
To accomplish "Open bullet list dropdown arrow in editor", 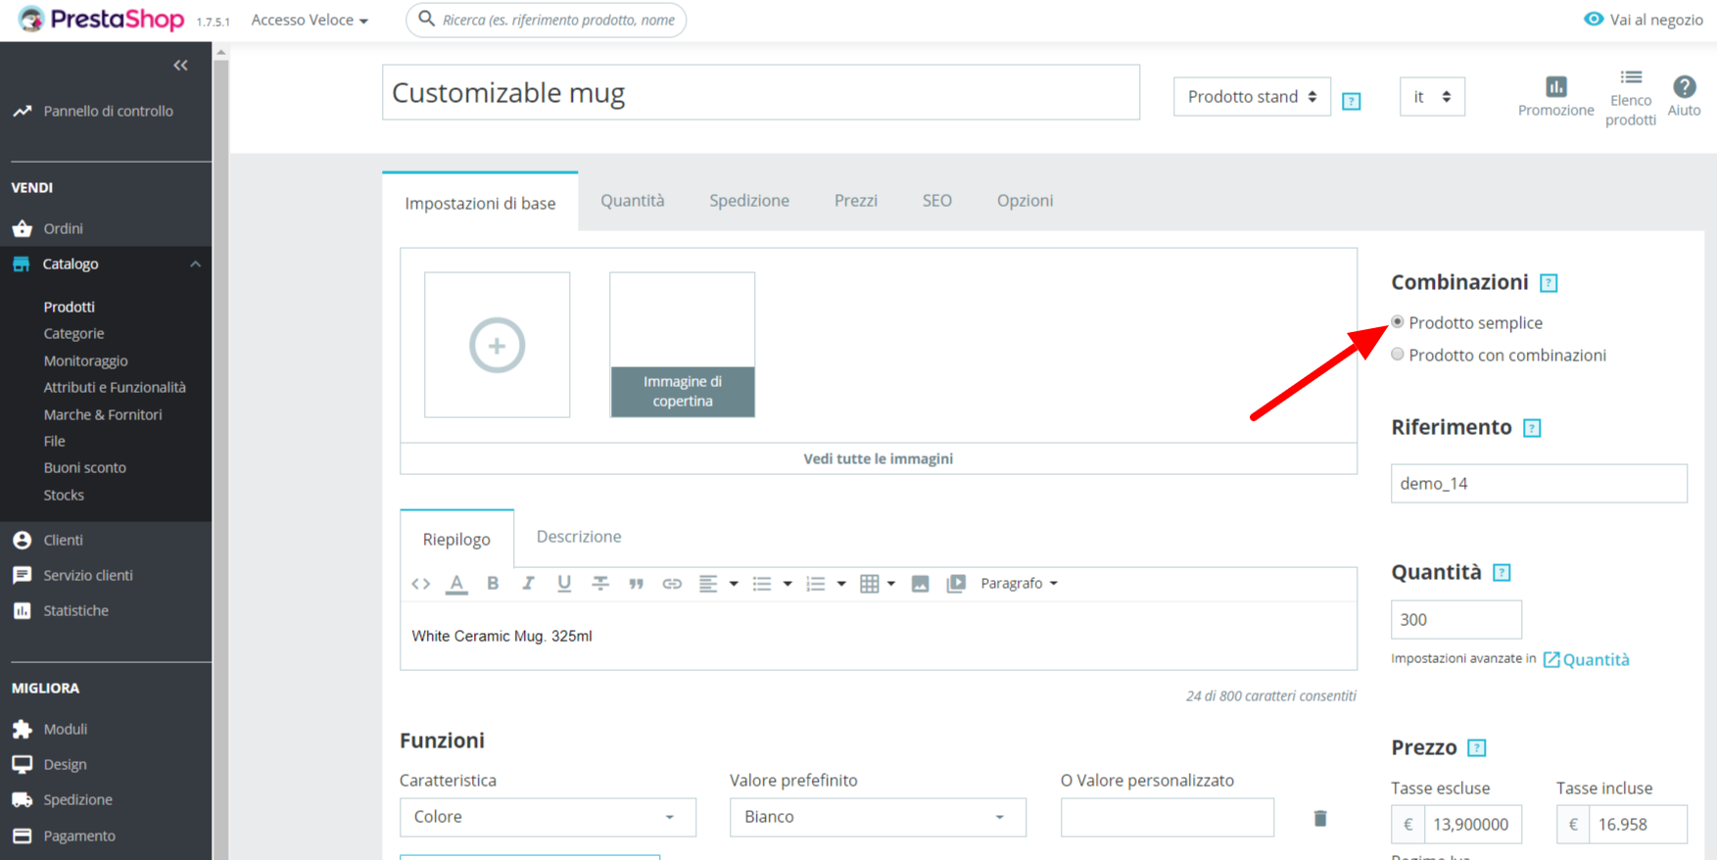I will click(787, 584).
